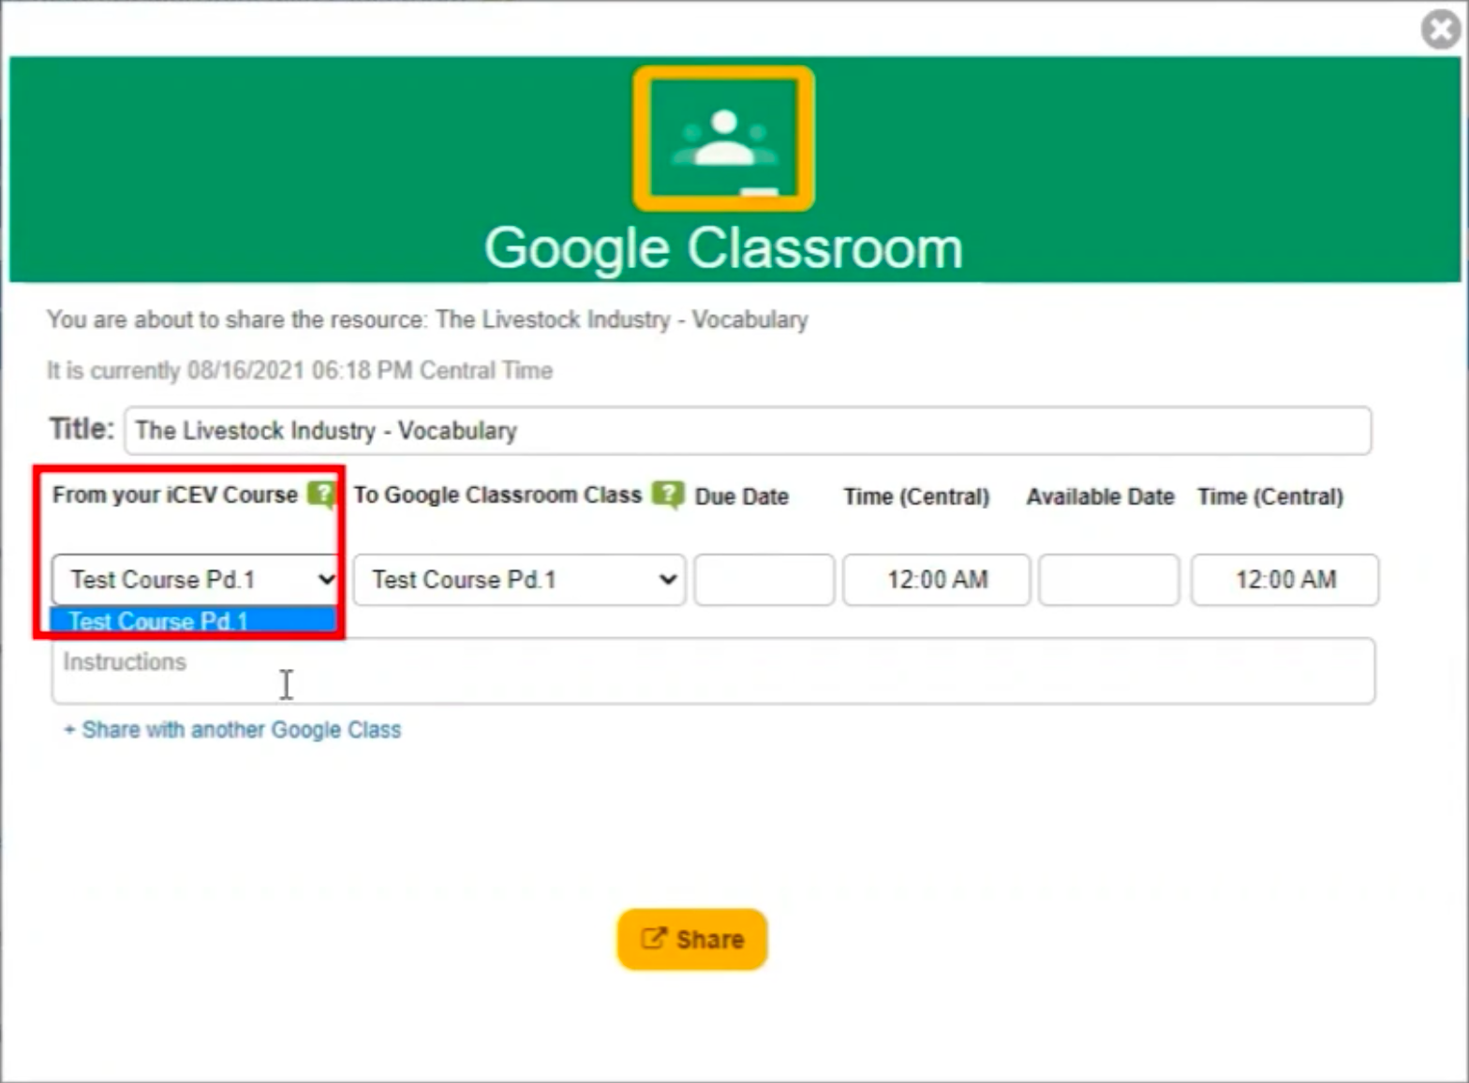Edit the Title input field
Image resolution: width=1469 pixels, height=1083 pixels.
(x=748, y=430)
